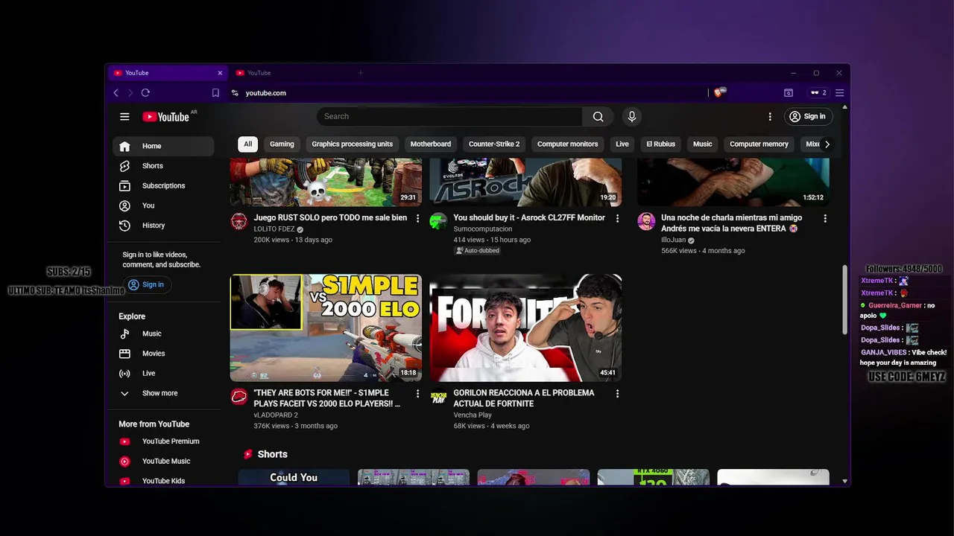Viewport: 954px width, 536px height.
Task: Open IlloJuan channel avatar
Action: 645,221
